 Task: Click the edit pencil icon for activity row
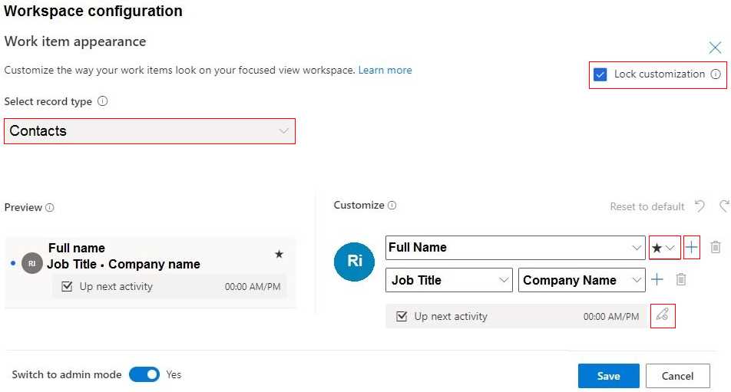coord(662,315)
